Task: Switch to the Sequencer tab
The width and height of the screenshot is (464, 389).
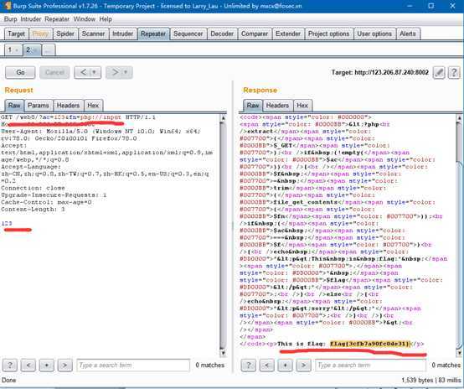Action: (188, 34)
